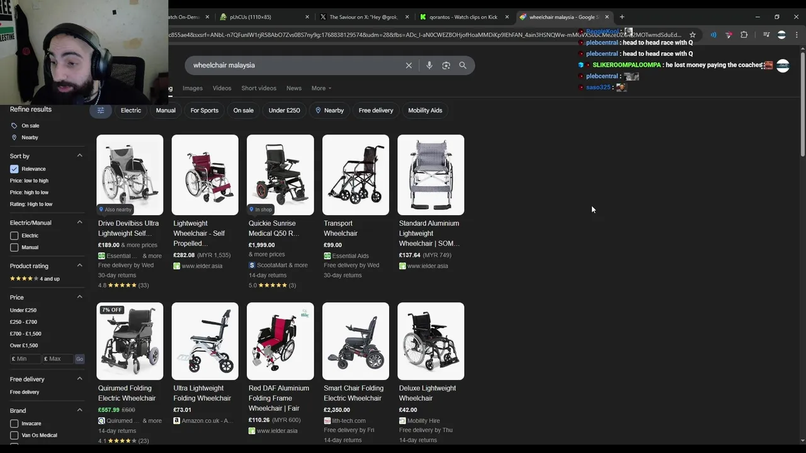Viewport: 806px width, 453px height.
Task: Apply the Under £250 filter chip
Action: point(285,111)
